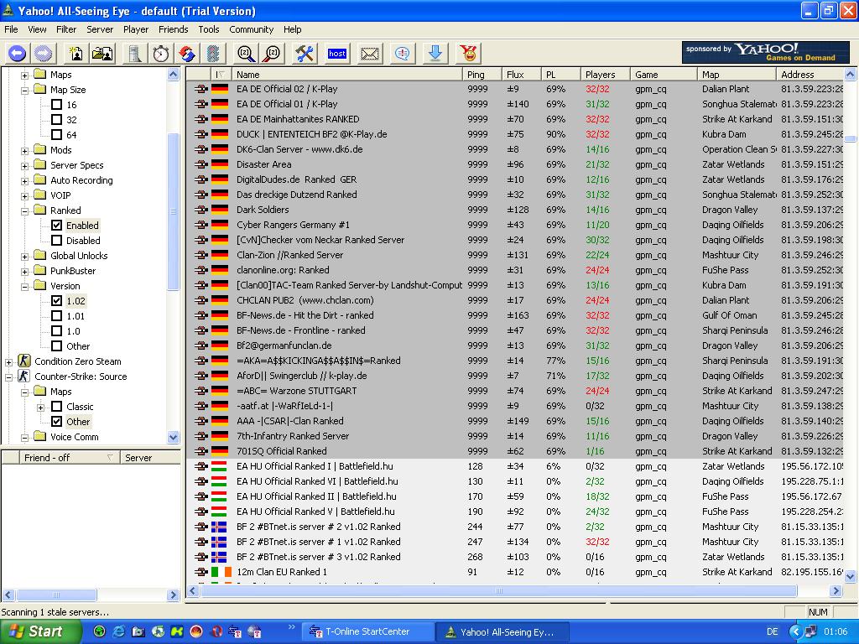Click the envelope mail toolbar icon
This screenshot has width=859, height=644.
coord(369,53)
